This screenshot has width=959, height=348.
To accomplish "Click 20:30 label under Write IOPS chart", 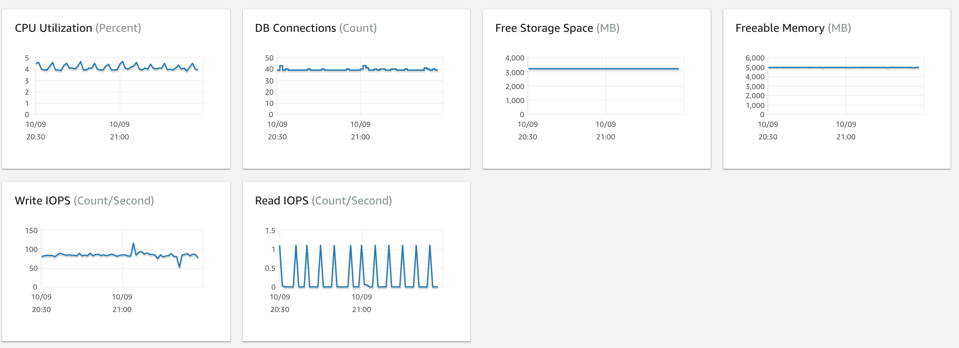I will [41, 309].
